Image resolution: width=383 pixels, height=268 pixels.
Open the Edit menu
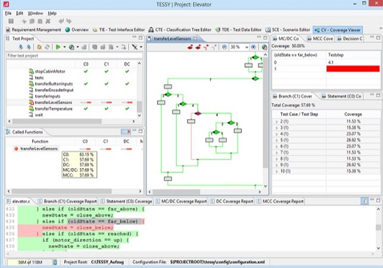pyautogui.click(x=20, y=13)
